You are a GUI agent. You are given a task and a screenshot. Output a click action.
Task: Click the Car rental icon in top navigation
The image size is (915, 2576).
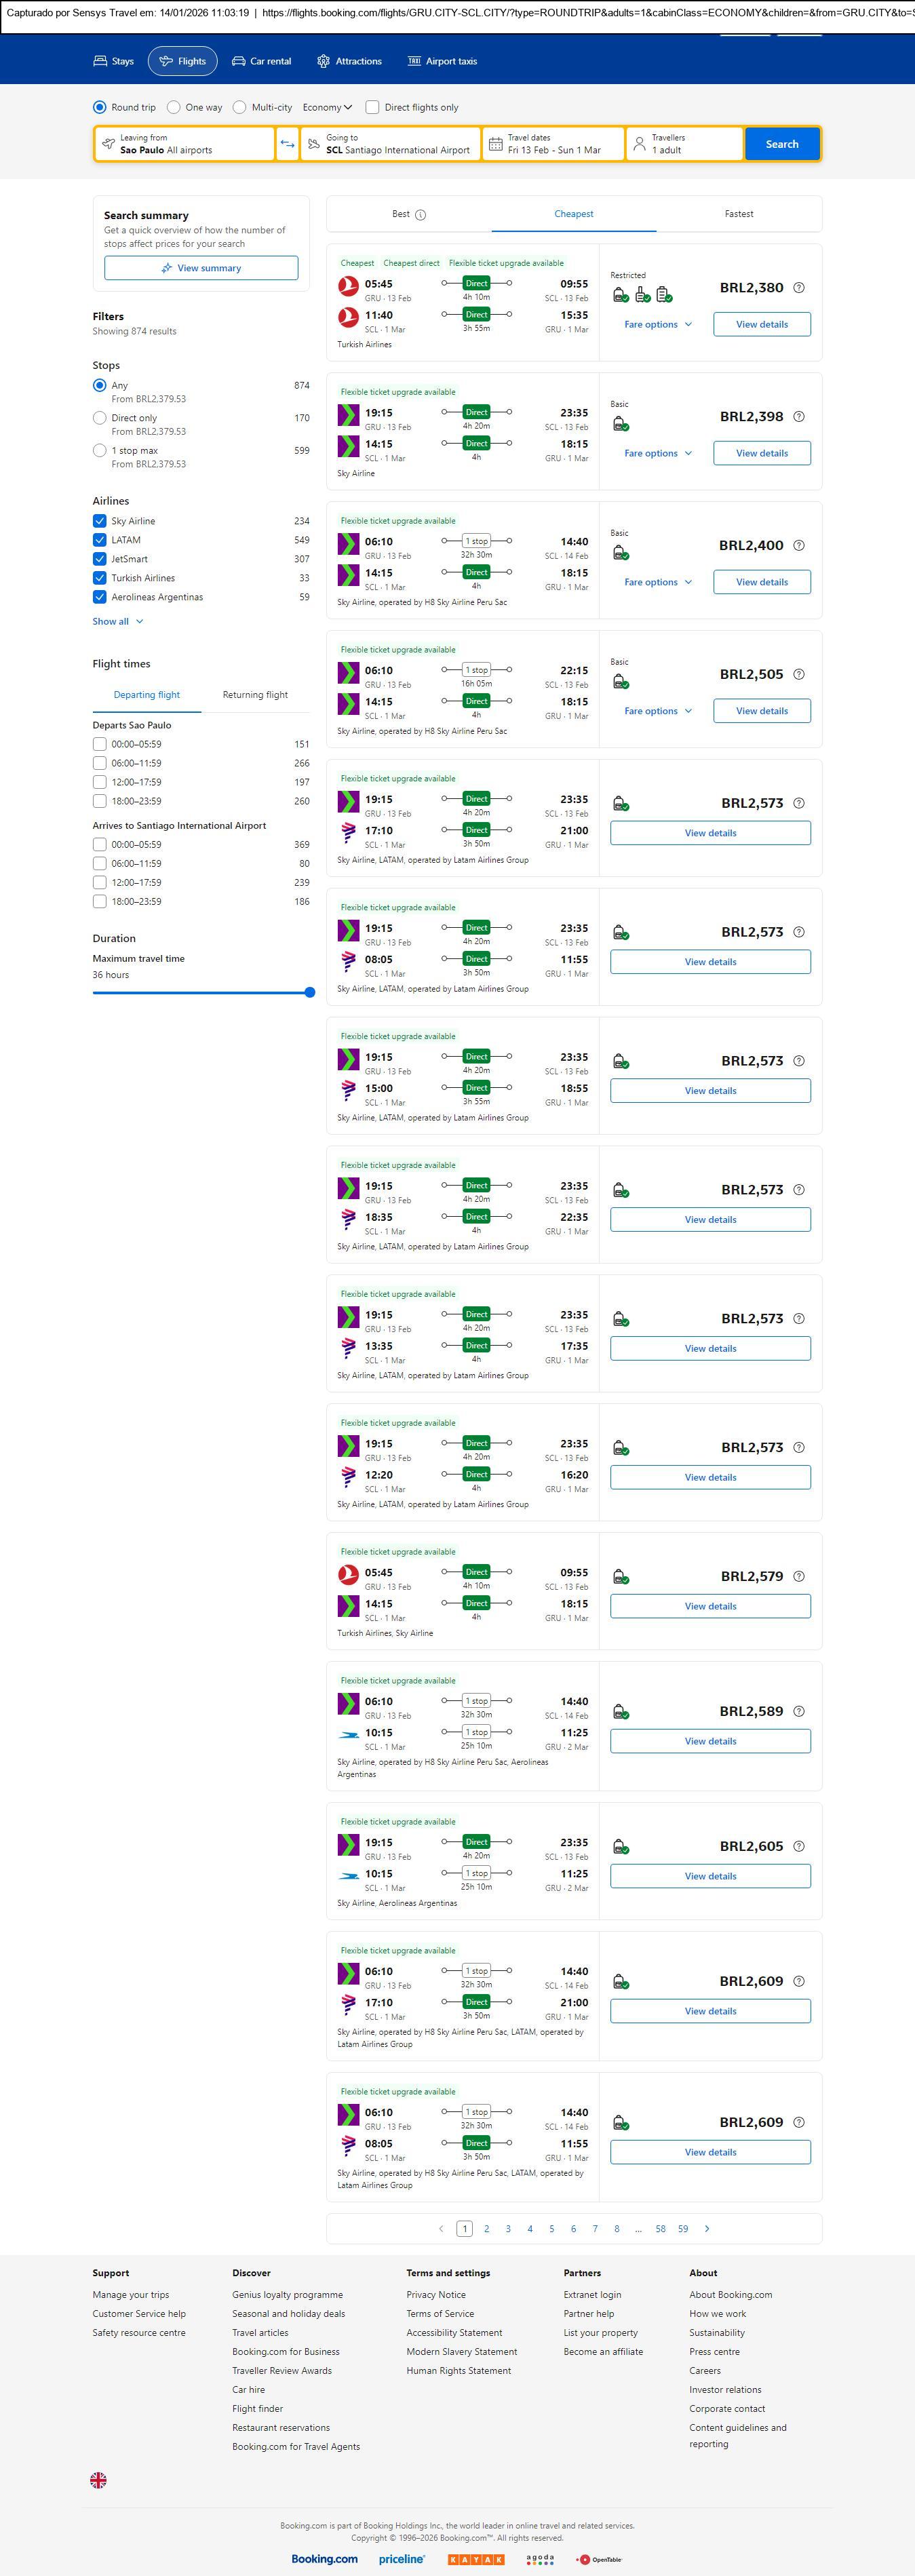pyautogui.click(x=239, y=61)
